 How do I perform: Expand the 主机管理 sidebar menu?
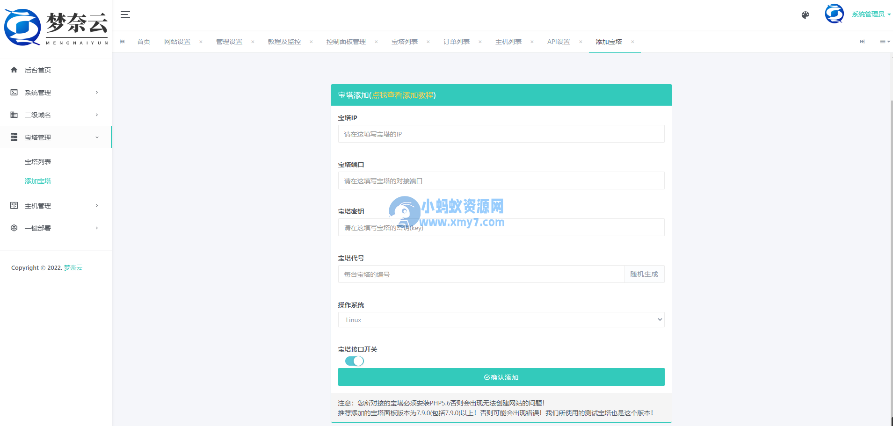click(97, 205)
